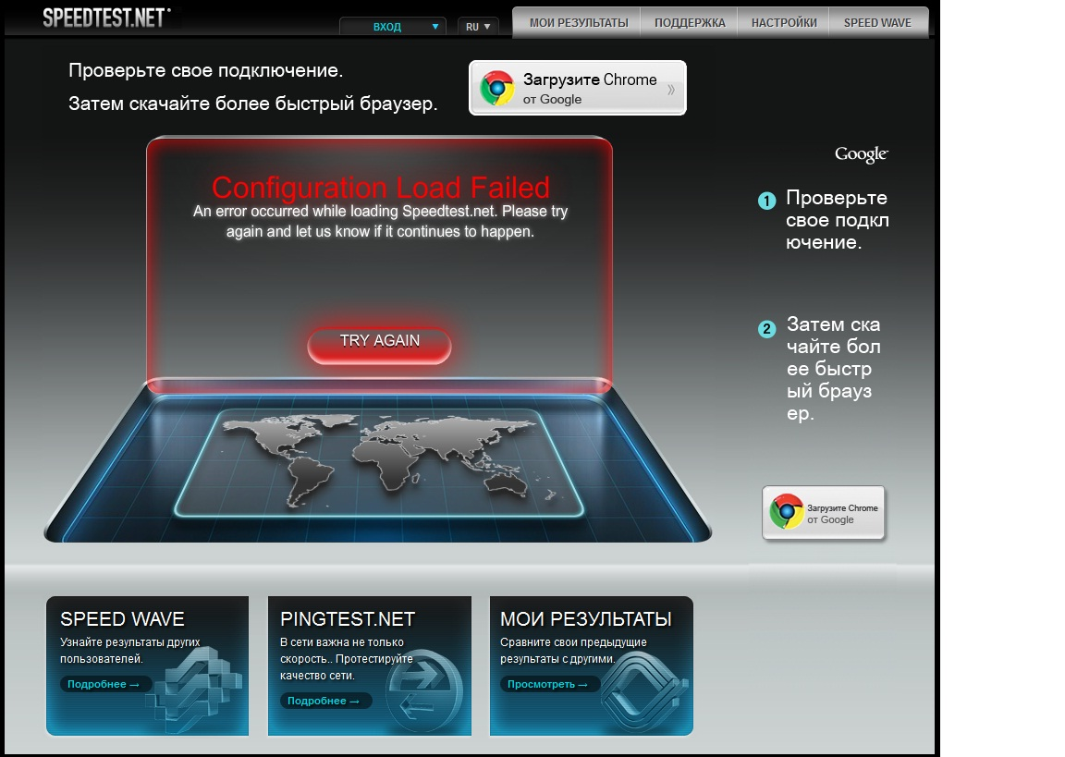Screen dimensions: 1065x757
Task: Click step 1 numbered circle icon
Action: point(766,201)
